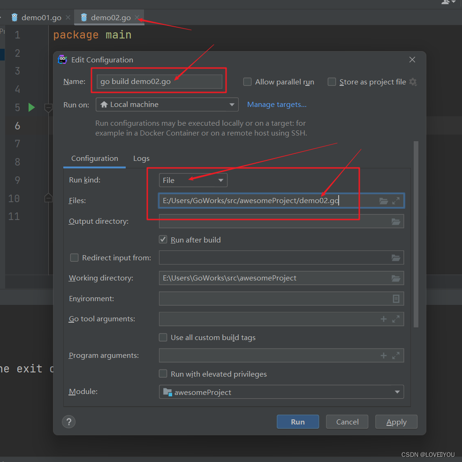Screen dimensions: 462x462
Task: Click the folder browse icon beside Files field
Action: [383, 200]
